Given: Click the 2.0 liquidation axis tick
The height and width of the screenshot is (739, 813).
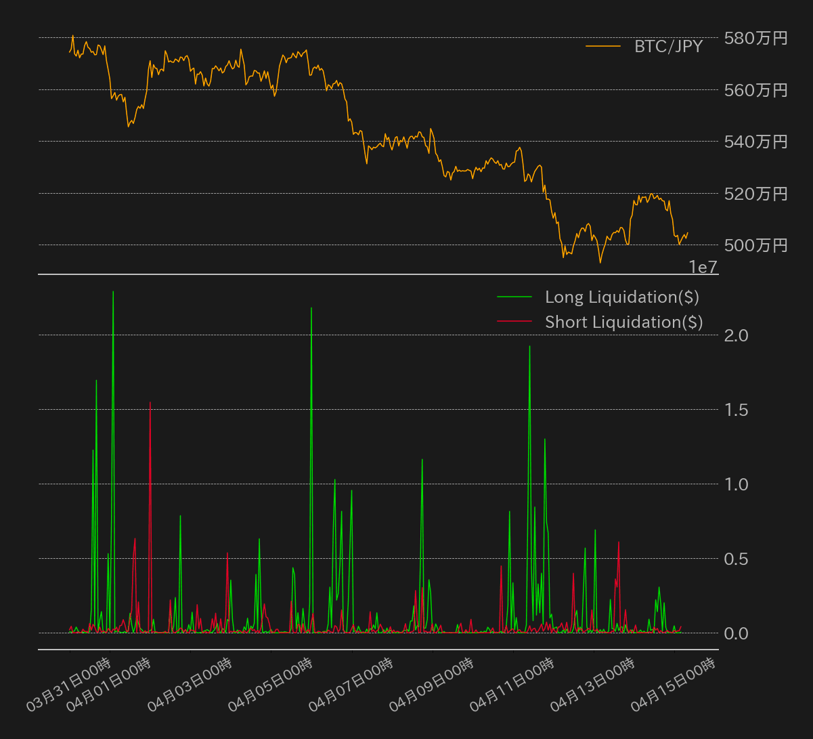Looking at the screenshot, I should point(737,335).
